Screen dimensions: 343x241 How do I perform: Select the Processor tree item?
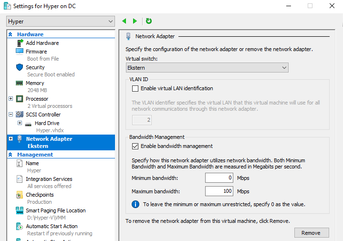click(37, 99)
